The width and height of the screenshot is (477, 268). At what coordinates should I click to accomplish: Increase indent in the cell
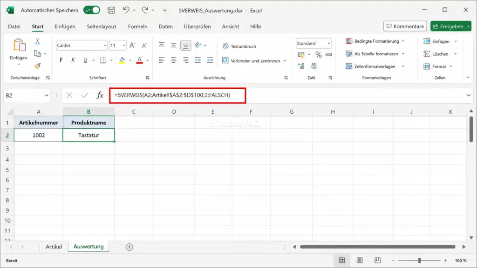pos(210,60)
